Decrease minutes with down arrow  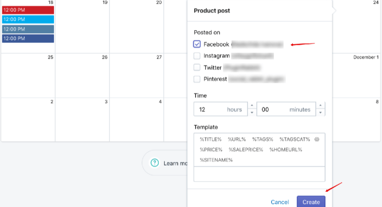click(x=320, y=112)
